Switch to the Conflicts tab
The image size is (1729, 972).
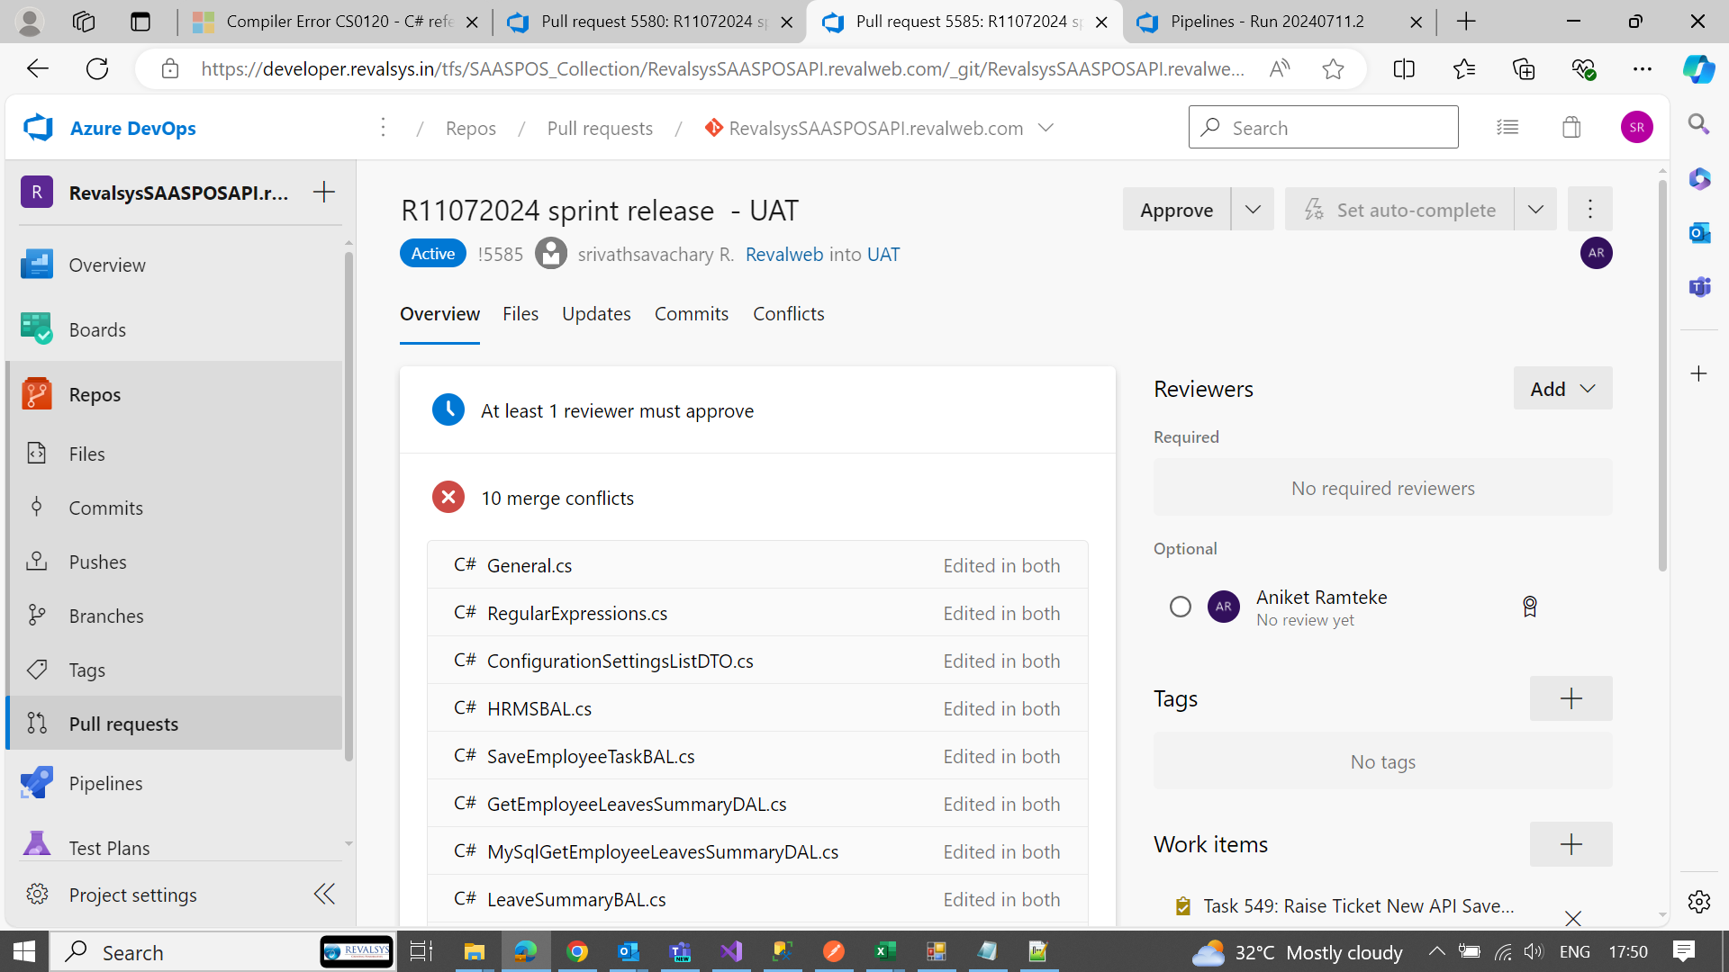[x=788, y=313]
